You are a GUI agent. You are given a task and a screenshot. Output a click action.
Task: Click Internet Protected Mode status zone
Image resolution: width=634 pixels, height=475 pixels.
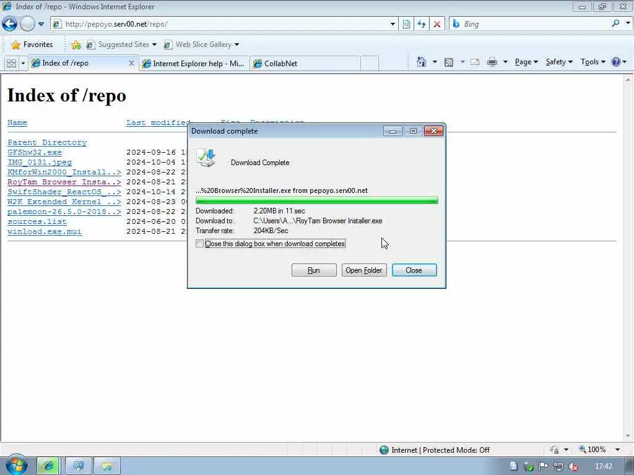[x=435, y=450]
